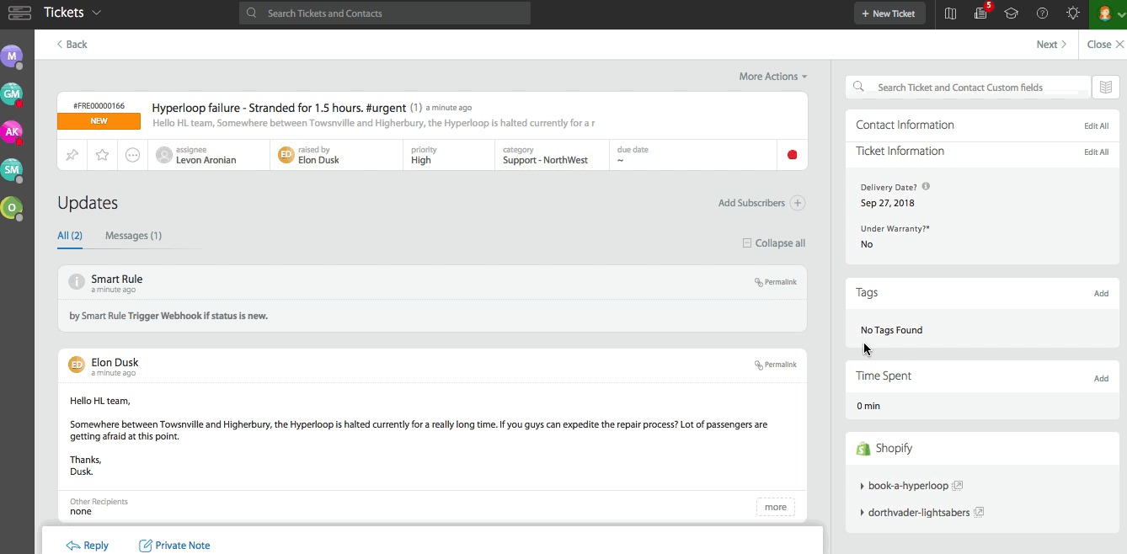Select the AK avatar in sidebar
1127x554 pixels.
coord(11,132)
